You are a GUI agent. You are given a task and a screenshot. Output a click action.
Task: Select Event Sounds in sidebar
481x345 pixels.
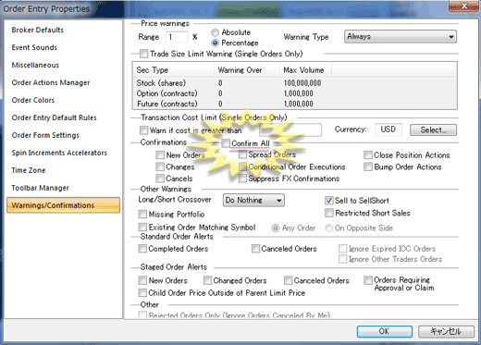coord(34,47)
